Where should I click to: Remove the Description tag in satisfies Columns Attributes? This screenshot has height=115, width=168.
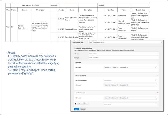click(128, 98)
